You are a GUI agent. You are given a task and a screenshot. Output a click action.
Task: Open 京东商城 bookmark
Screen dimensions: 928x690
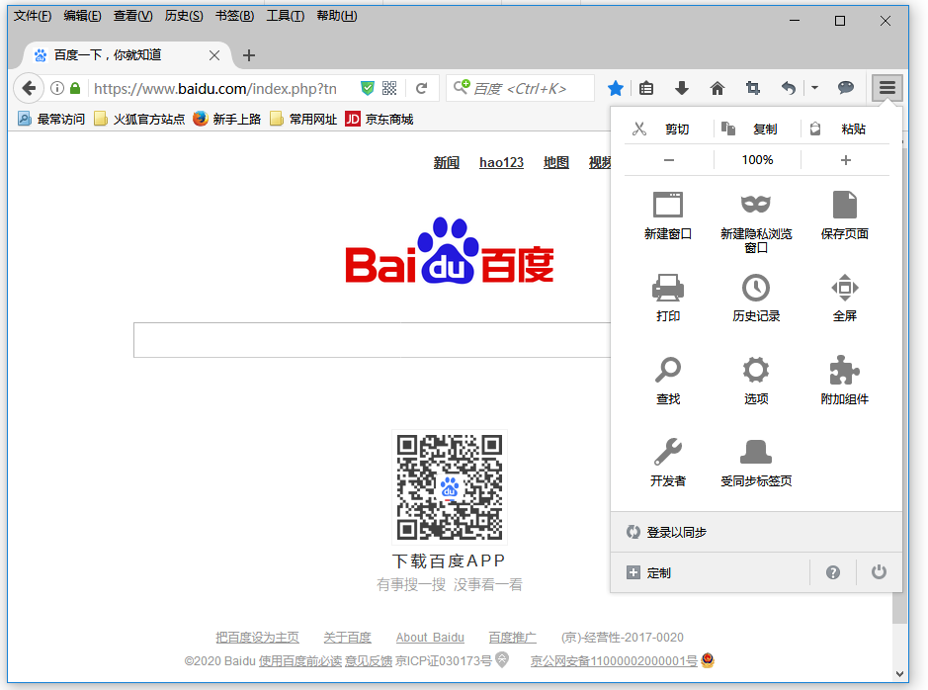point(380,120)
